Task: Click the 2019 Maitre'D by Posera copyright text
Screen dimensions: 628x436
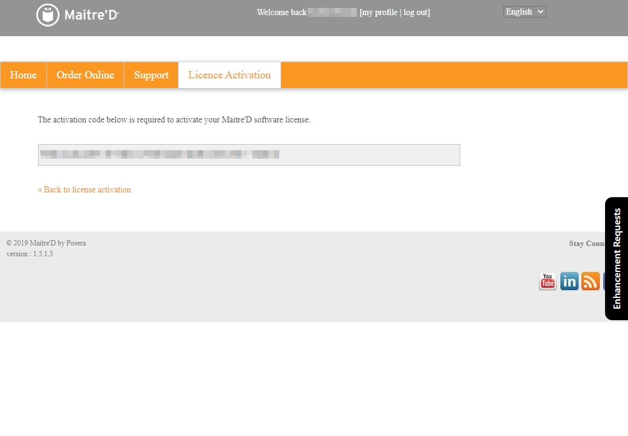Action: point(46,243)
